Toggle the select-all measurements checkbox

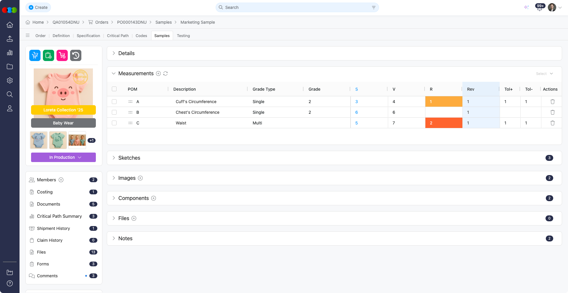[114, 89]
